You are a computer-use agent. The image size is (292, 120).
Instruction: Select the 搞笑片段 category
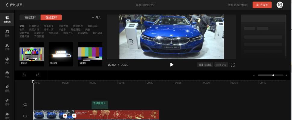34,29
